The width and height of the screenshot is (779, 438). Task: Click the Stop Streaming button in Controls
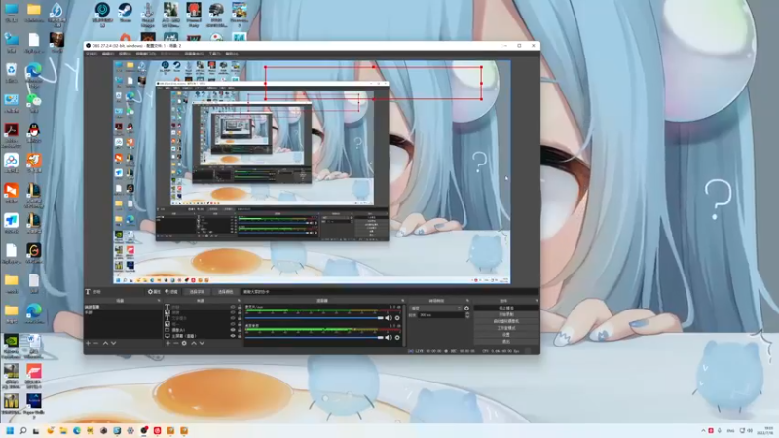[x=506, y=308]
